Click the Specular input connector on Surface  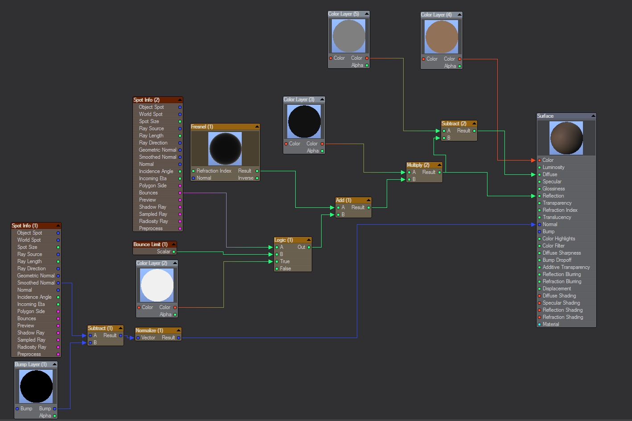point(539,182)
